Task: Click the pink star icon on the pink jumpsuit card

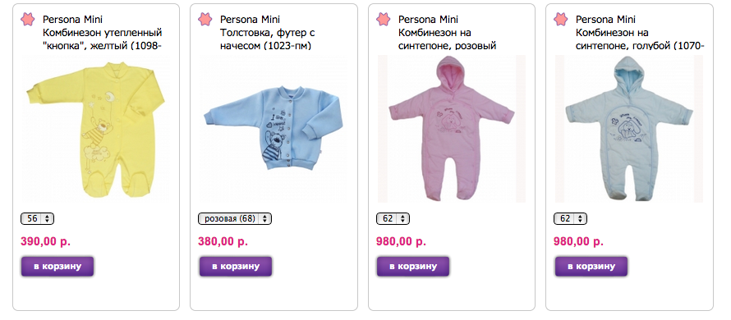Action: pyautogui.click(x=384, y=20)
